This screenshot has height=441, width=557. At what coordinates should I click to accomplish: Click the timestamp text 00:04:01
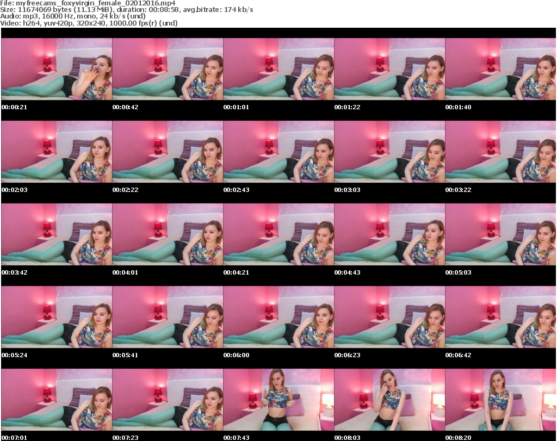pyautogui.click(x=126, y=272)
